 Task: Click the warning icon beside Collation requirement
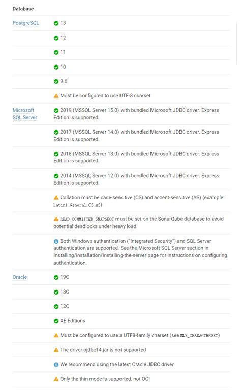56,198
